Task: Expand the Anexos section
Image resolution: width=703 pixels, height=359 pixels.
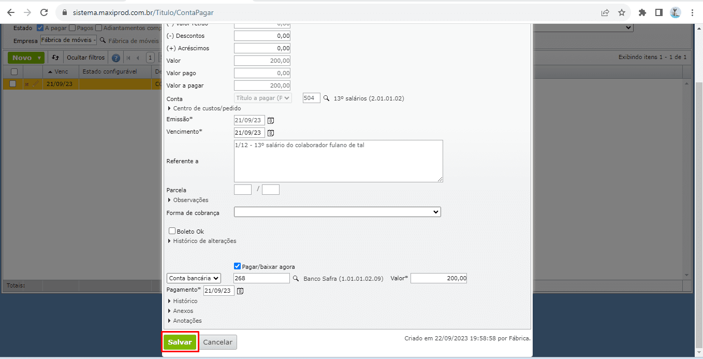Action: point(180,311)
